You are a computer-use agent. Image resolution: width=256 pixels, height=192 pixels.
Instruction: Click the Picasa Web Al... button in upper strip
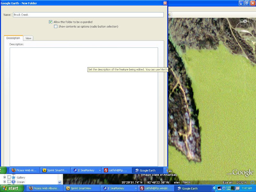(24, 170)
